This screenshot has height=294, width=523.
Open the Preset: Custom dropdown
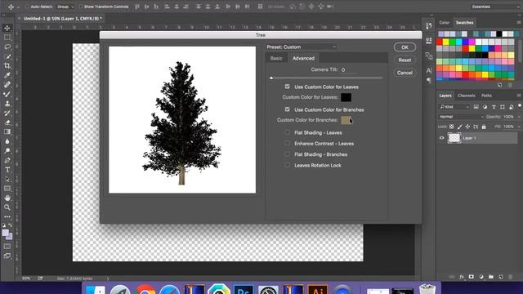tap(301, 47)
